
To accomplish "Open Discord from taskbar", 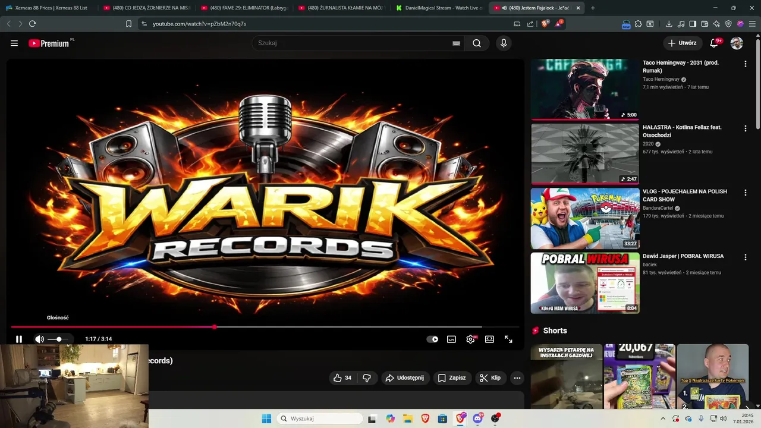I will [x=477, y=418].
